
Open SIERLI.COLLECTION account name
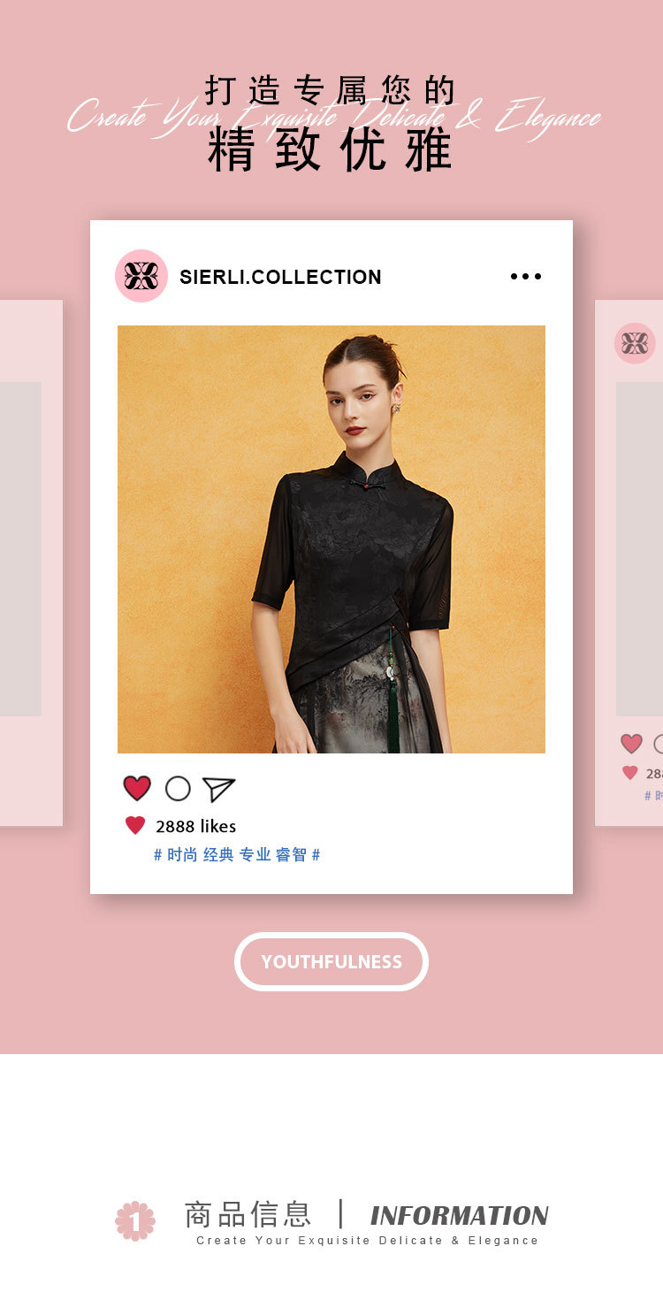[x=280, y=277]
